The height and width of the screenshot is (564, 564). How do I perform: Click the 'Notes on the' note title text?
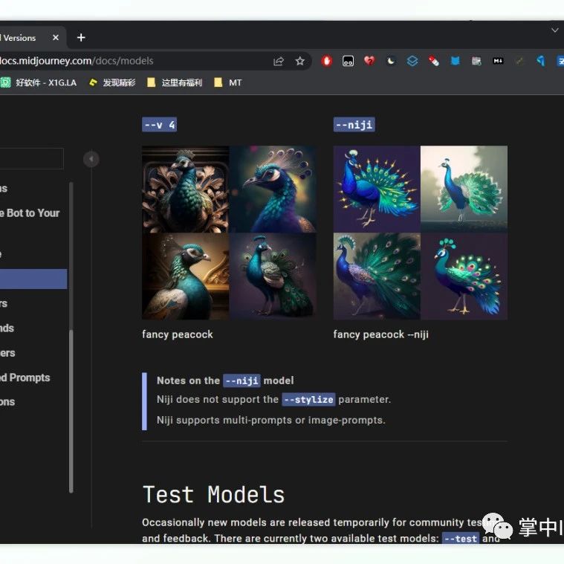click(x=189, y=380)
